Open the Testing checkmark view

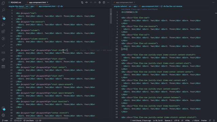point(3,45)
